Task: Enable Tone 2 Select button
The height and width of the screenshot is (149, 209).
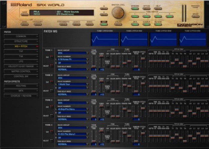Action: 52,91
